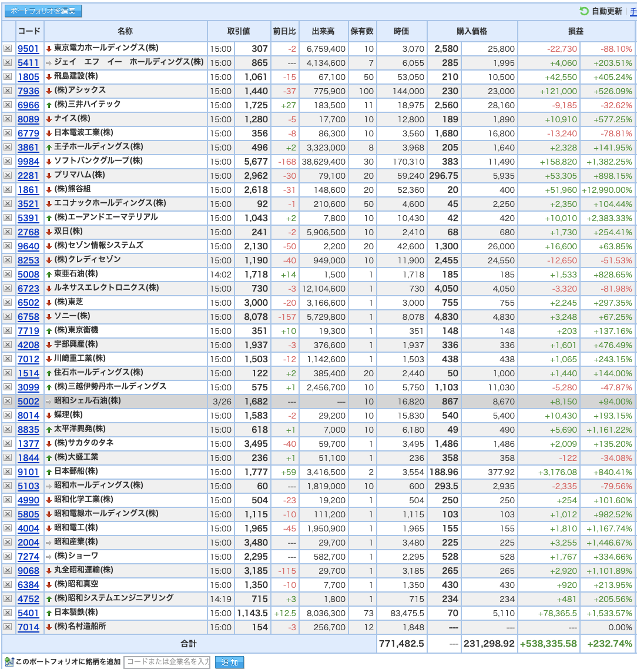Open stock code link 5002
The image size is (637, 669).
pos(28,402)
